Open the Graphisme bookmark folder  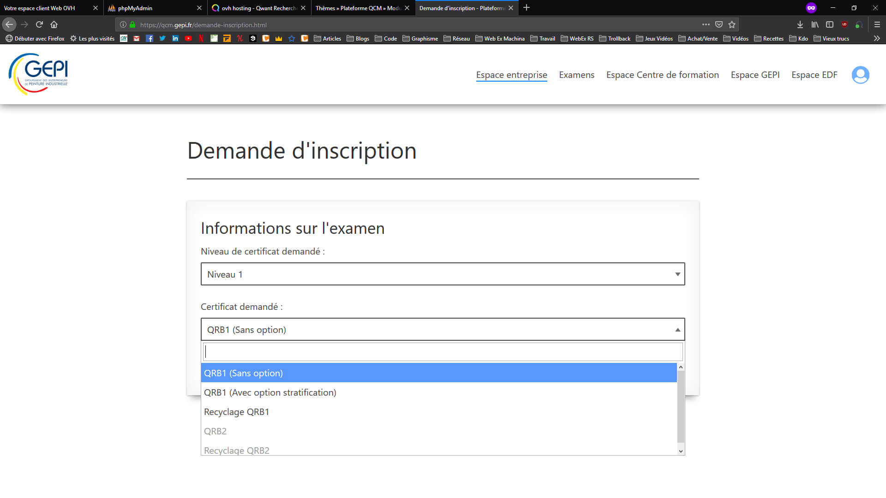point(420,39)
